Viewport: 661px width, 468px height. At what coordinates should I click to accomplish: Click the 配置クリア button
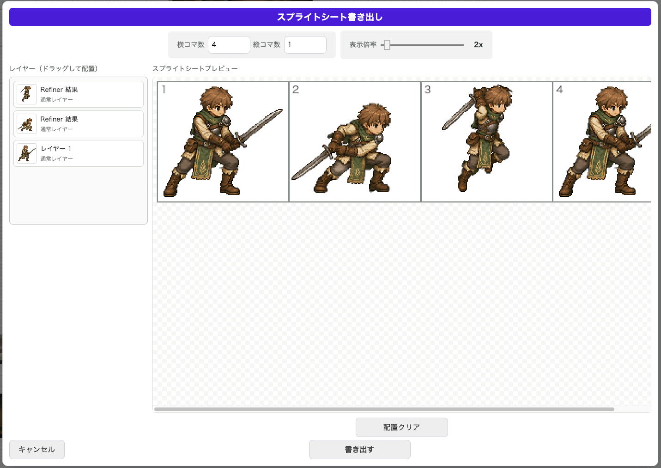tap(402, 427)
